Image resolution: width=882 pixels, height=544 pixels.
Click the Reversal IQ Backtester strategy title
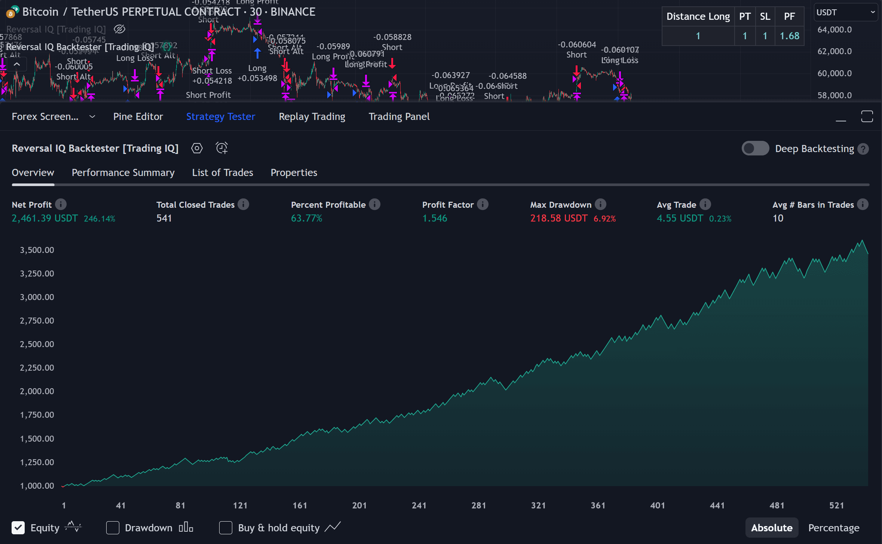[x=95, y=148]
